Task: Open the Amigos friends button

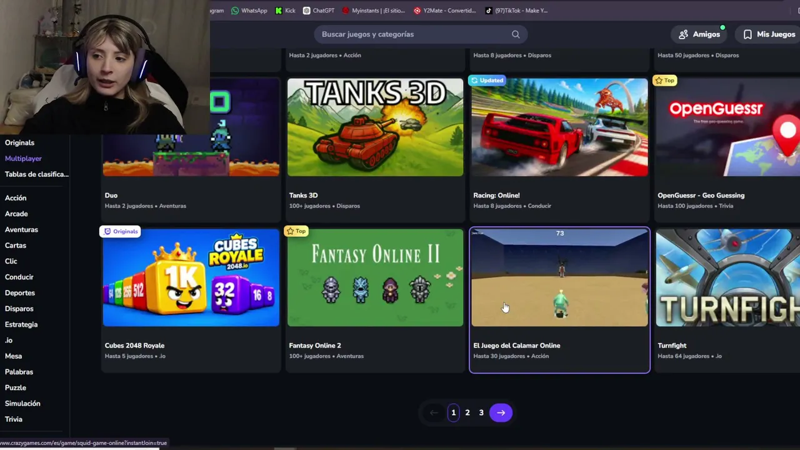Action: (699, 34)
